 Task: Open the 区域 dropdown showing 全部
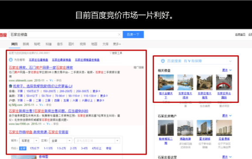pyautogui.click(x=61, y=141)
